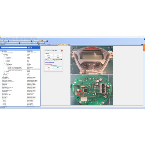
Task: Click the red softdump website link
Action: coord(48,64)
